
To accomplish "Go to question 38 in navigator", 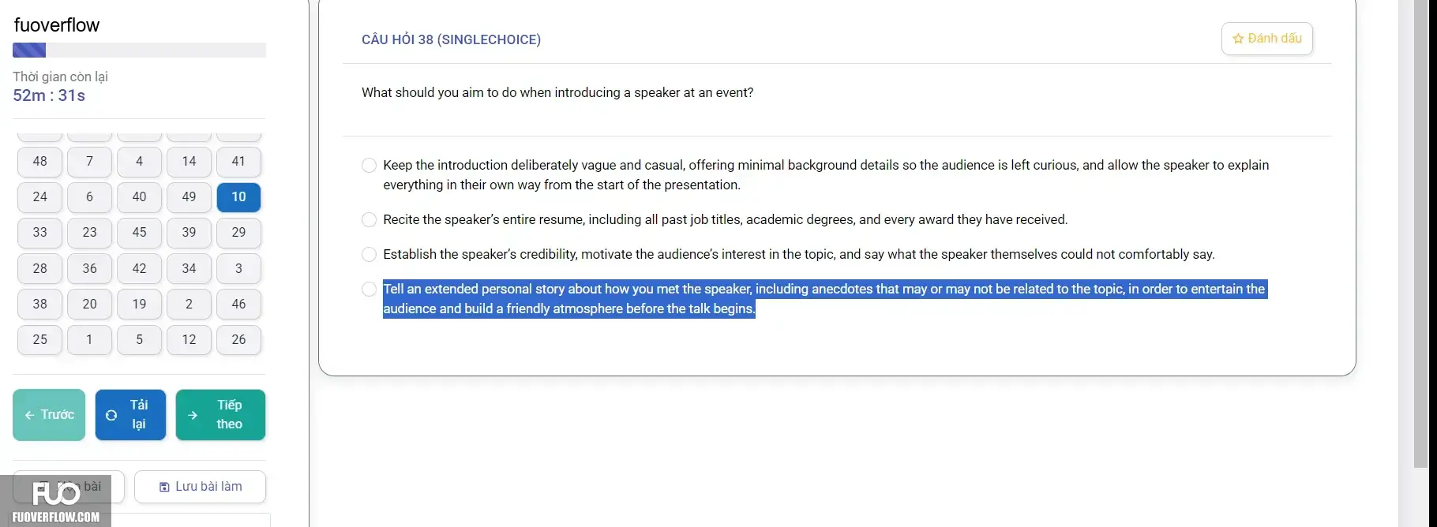I will click(39, 304).
